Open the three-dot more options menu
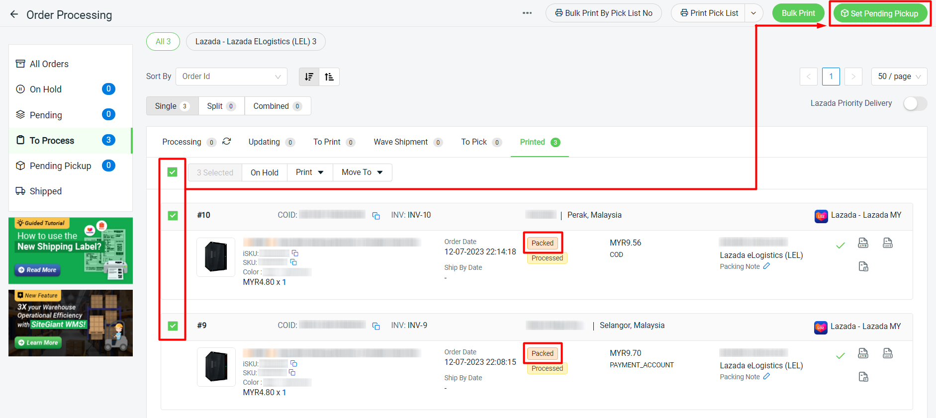Image resolution: width=936 pixels, height=418 pixels. (x=527, y=13)
